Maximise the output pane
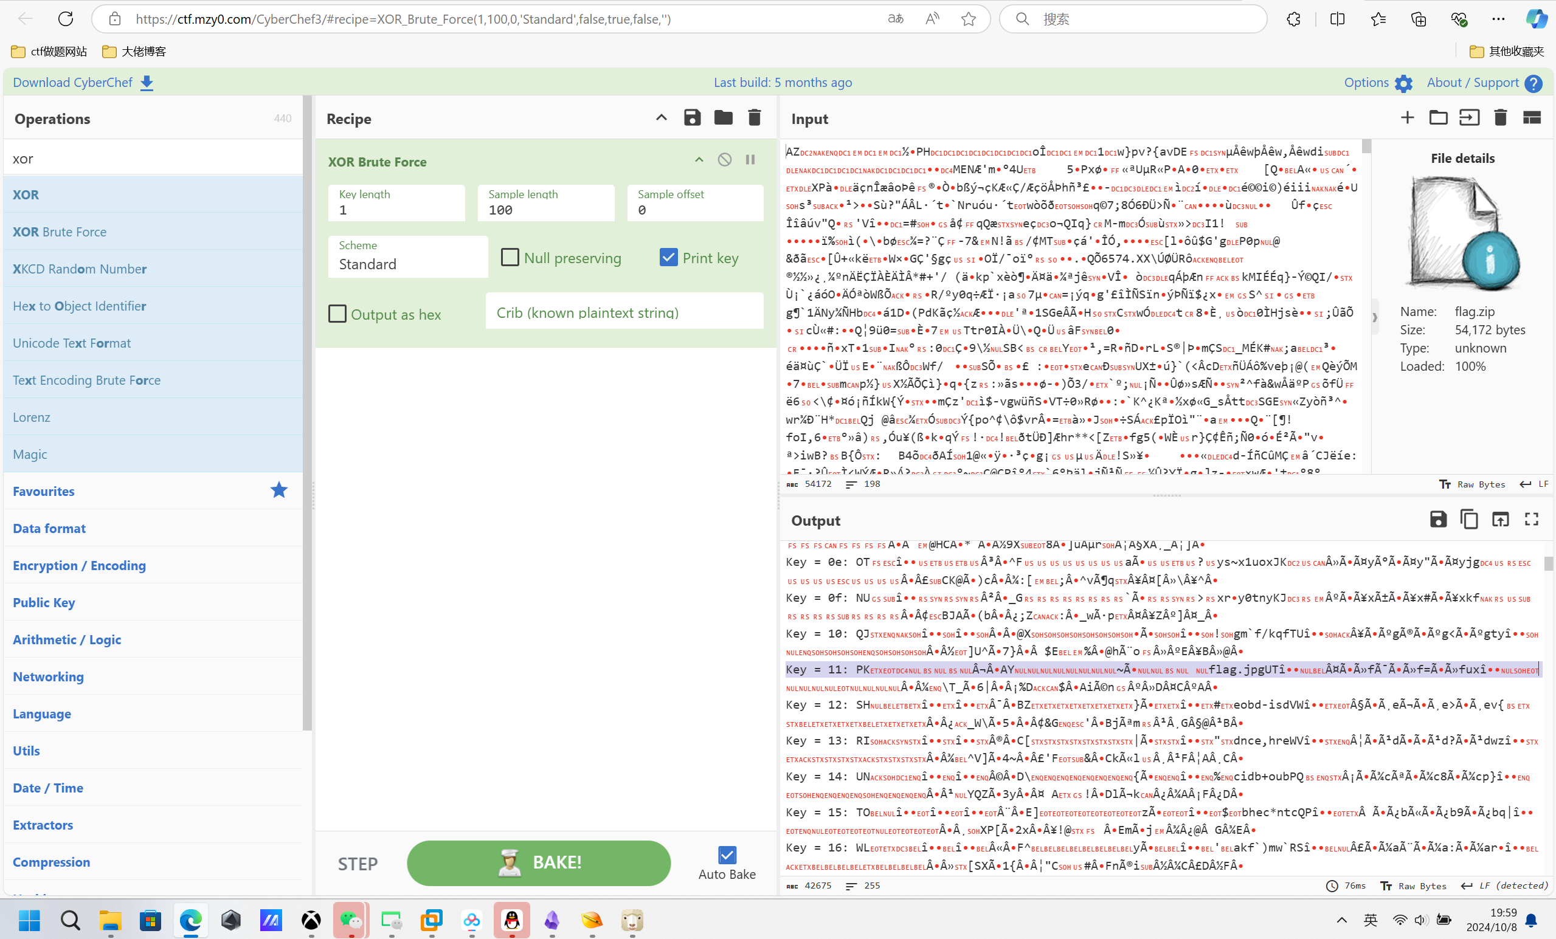The width and height of the screenshot is (1556, 939). point(1531,520)
